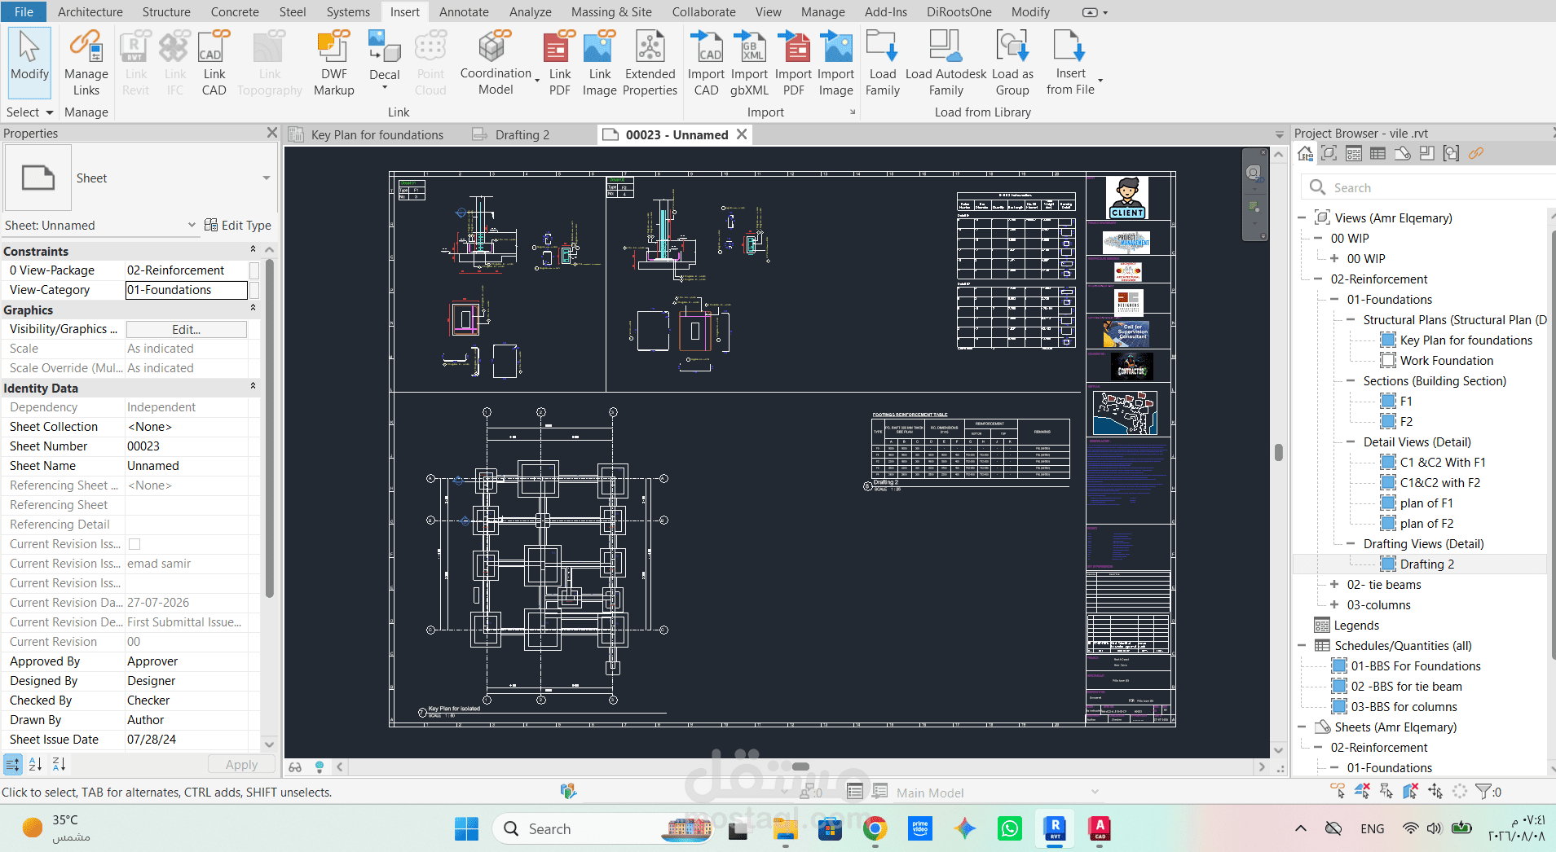This screenshot has width=1556, height=852.
Task: Select the Modify tool in the ribbon
Action: pos(29,62)
